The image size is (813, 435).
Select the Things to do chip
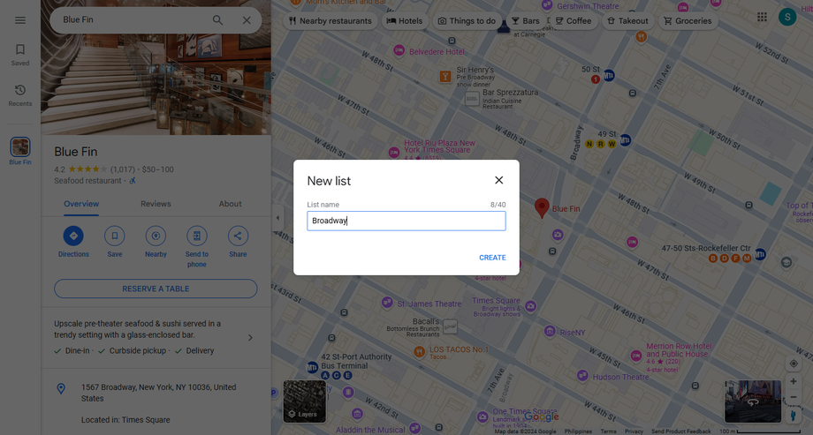pos(467,20)
